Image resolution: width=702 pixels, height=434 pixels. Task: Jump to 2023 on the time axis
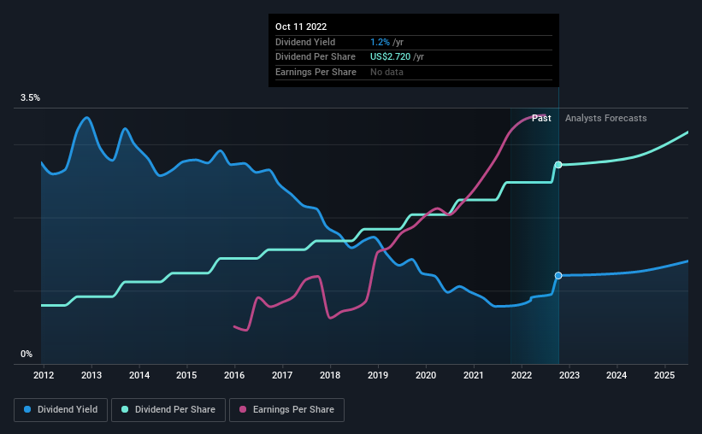(569, 375)
